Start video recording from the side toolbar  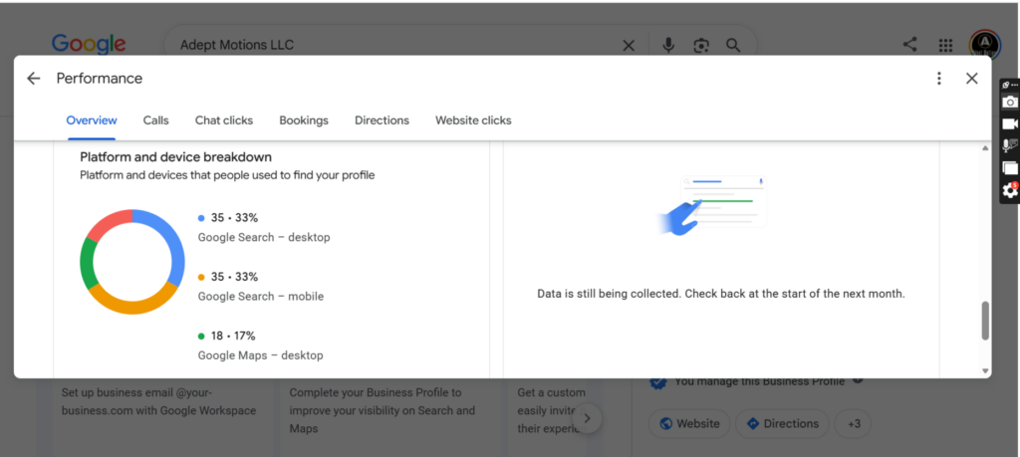click(1010, 123)
